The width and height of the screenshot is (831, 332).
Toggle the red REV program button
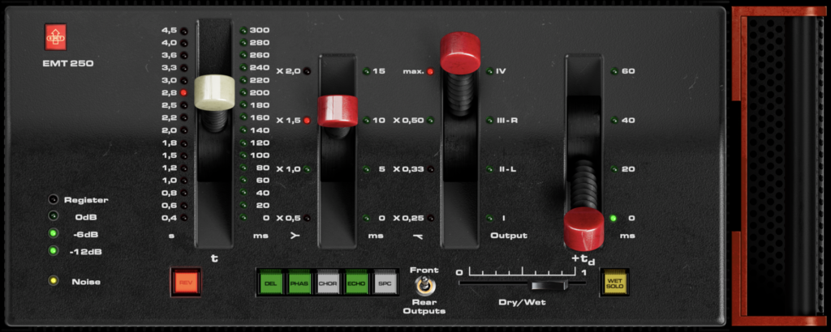(x=186, y=283)
